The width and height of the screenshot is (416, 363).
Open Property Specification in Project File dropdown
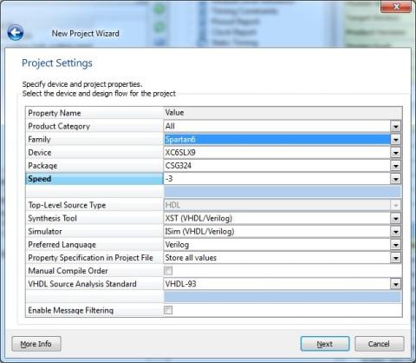tap(395, 258)
